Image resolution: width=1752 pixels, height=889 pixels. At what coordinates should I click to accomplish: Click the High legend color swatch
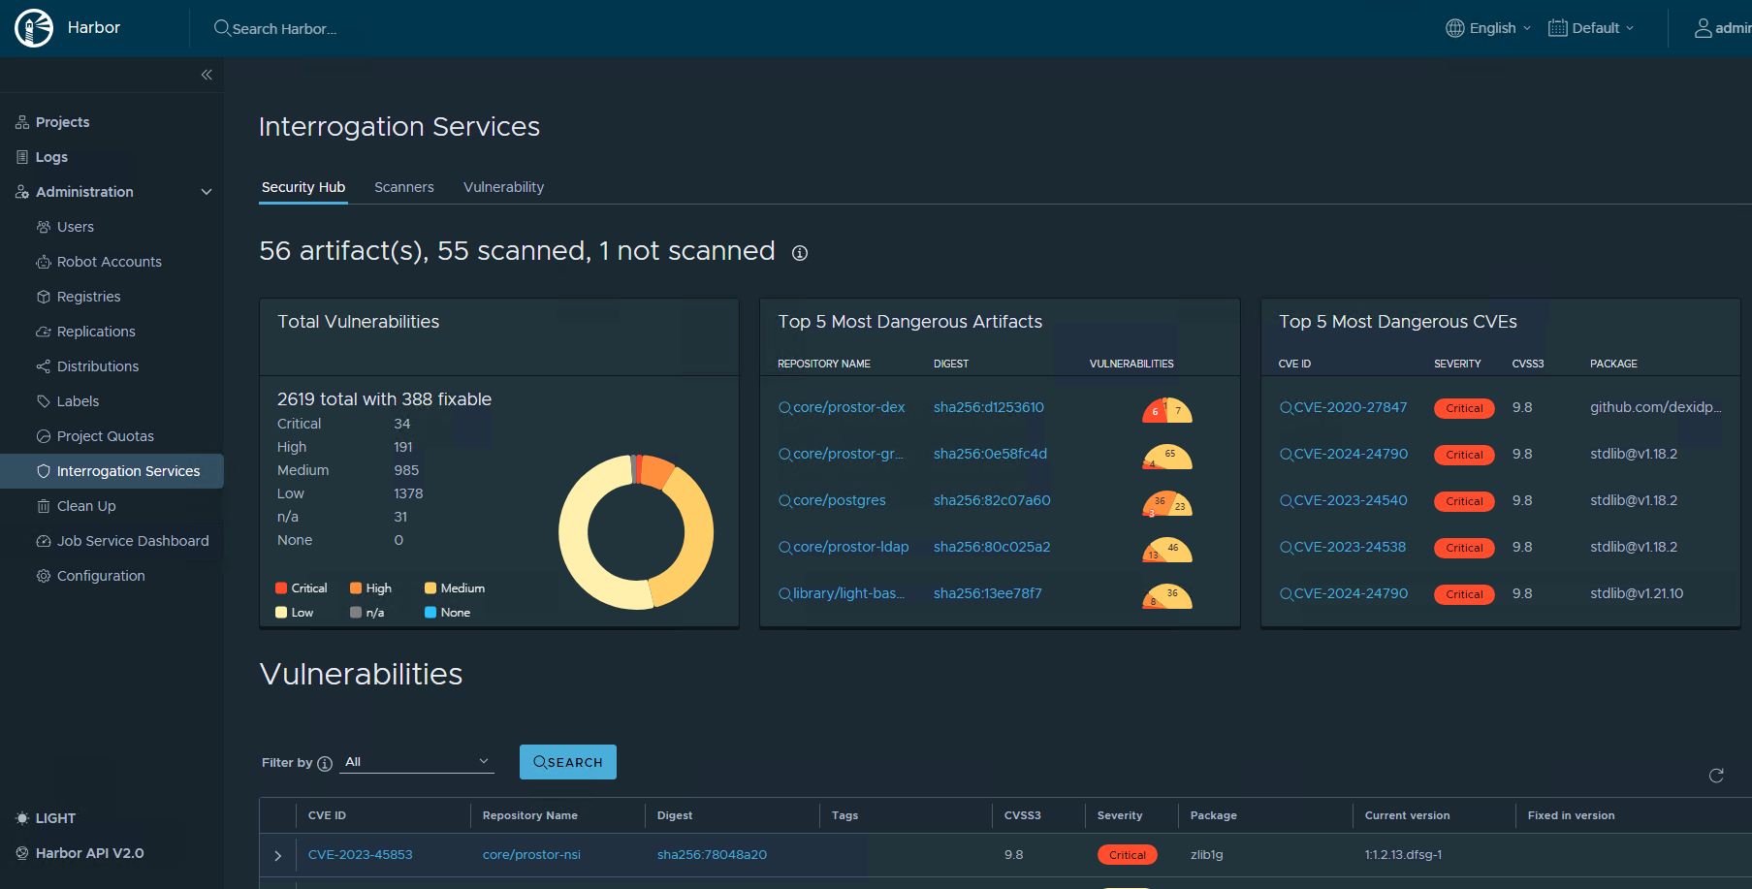(x=356, y=588)
